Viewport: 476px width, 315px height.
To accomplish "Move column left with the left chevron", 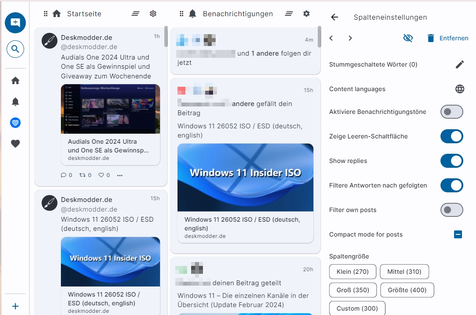I will 331,38.
